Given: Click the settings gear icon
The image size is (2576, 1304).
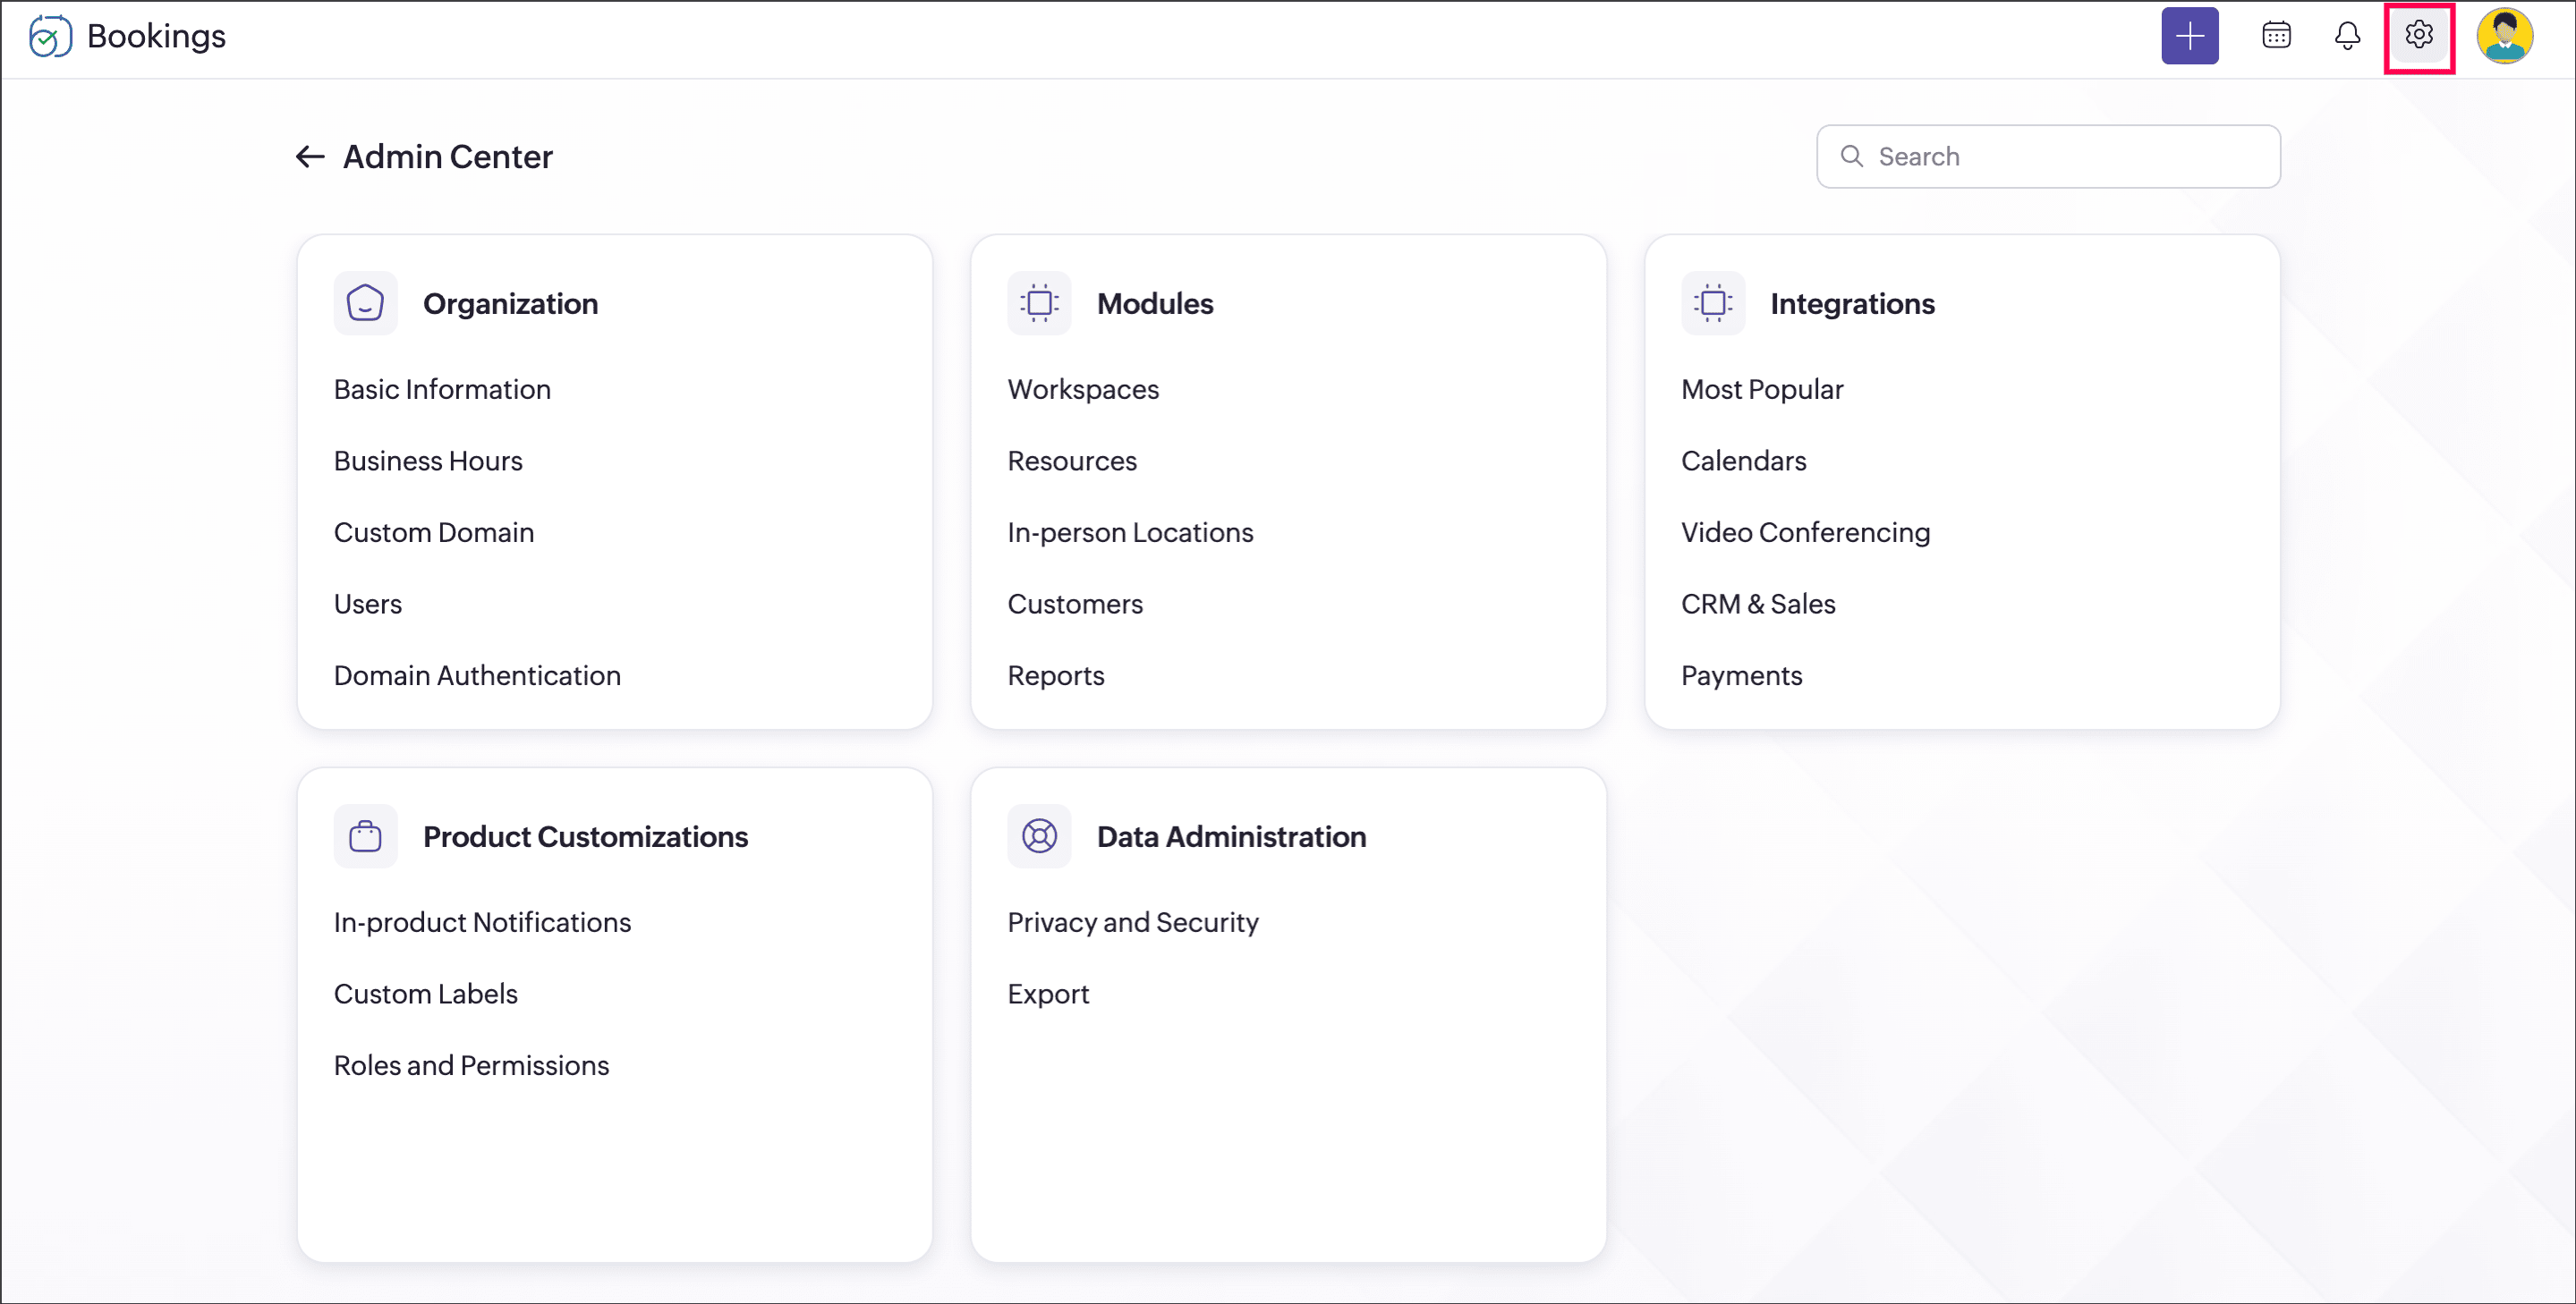Looking at the screenshot, I should [x=2418, y=36].
